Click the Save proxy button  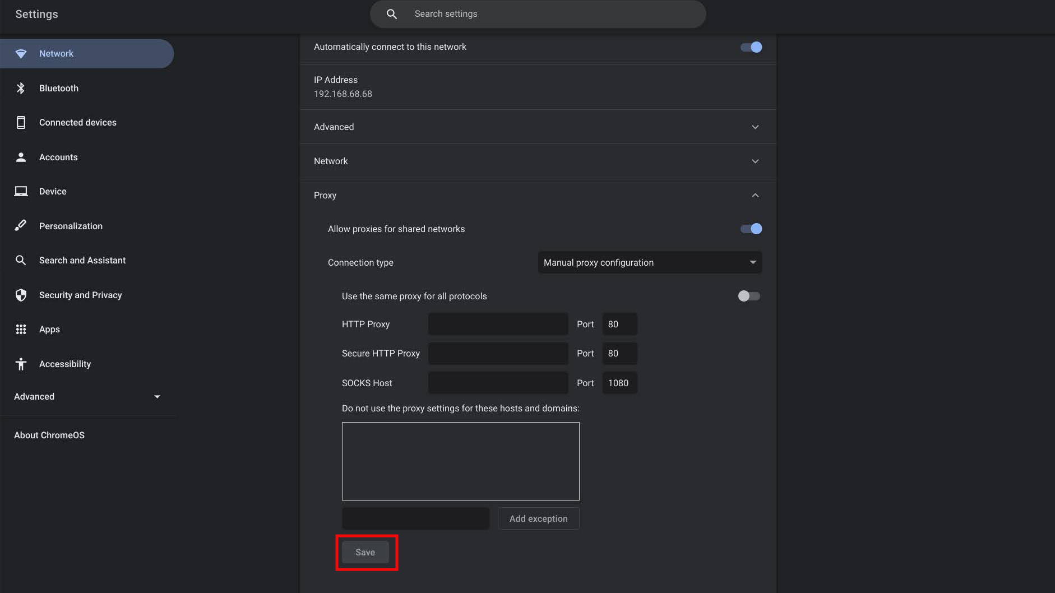click(365, 553)
